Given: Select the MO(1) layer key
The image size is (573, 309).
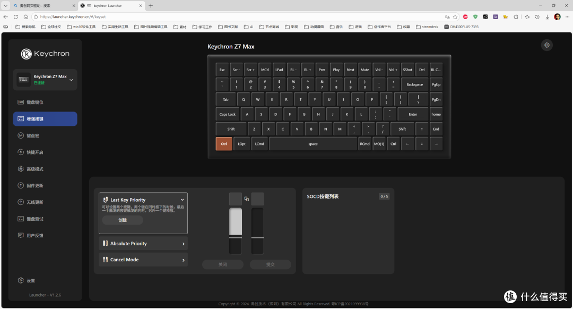Looking at the screenshot, I should [379, 144].
